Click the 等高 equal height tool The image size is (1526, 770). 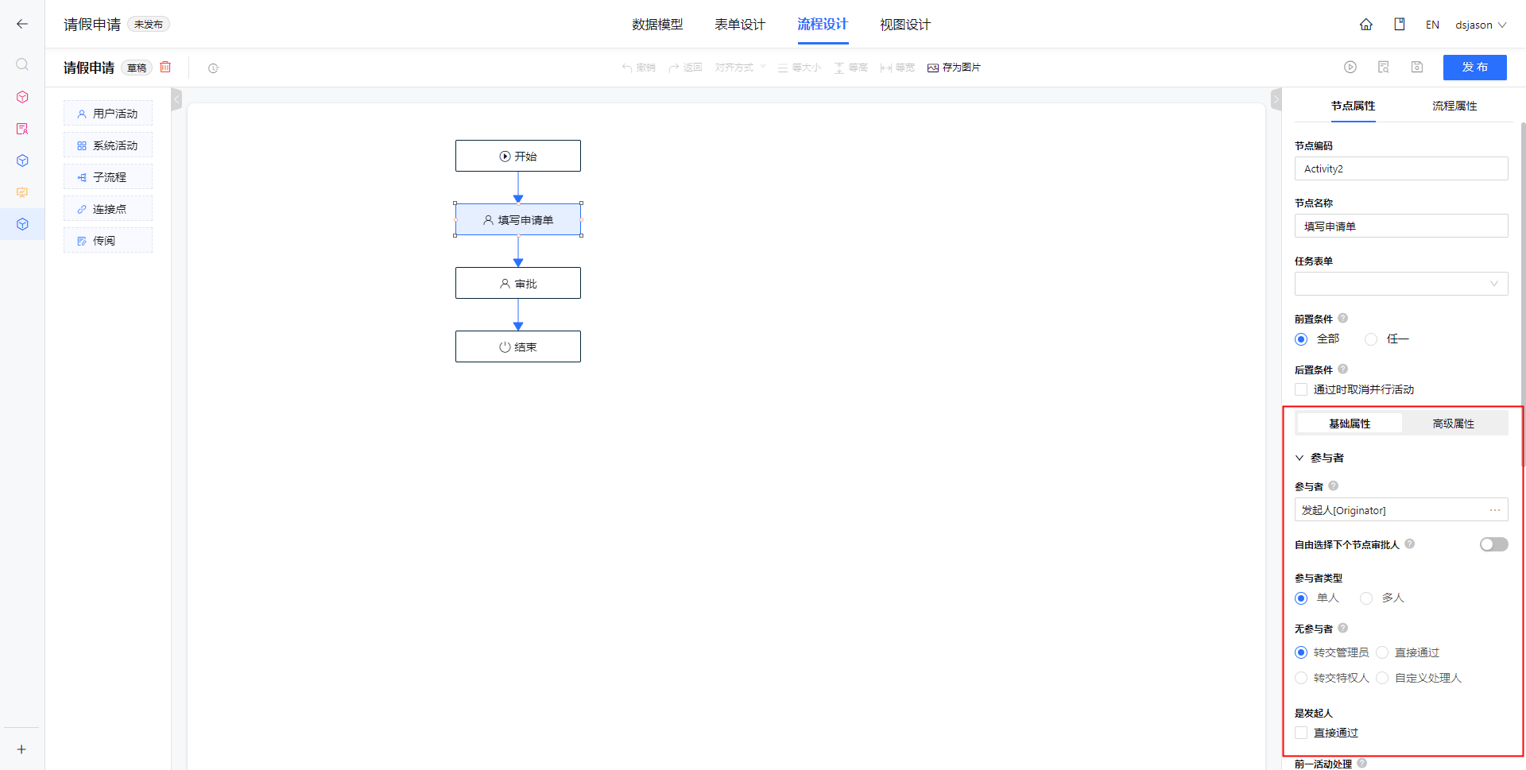(850, 68)
